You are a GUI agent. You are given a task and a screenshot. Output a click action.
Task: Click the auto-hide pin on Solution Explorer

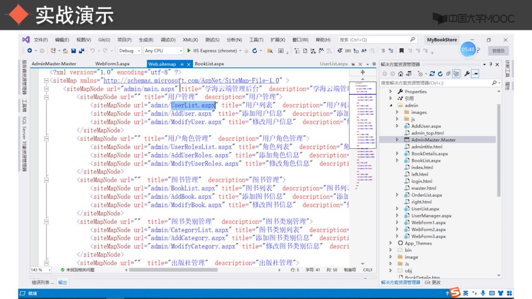point(490,64)
